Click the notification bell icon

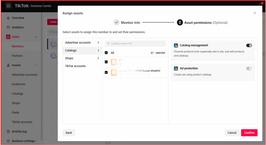(x=261, y=6)
